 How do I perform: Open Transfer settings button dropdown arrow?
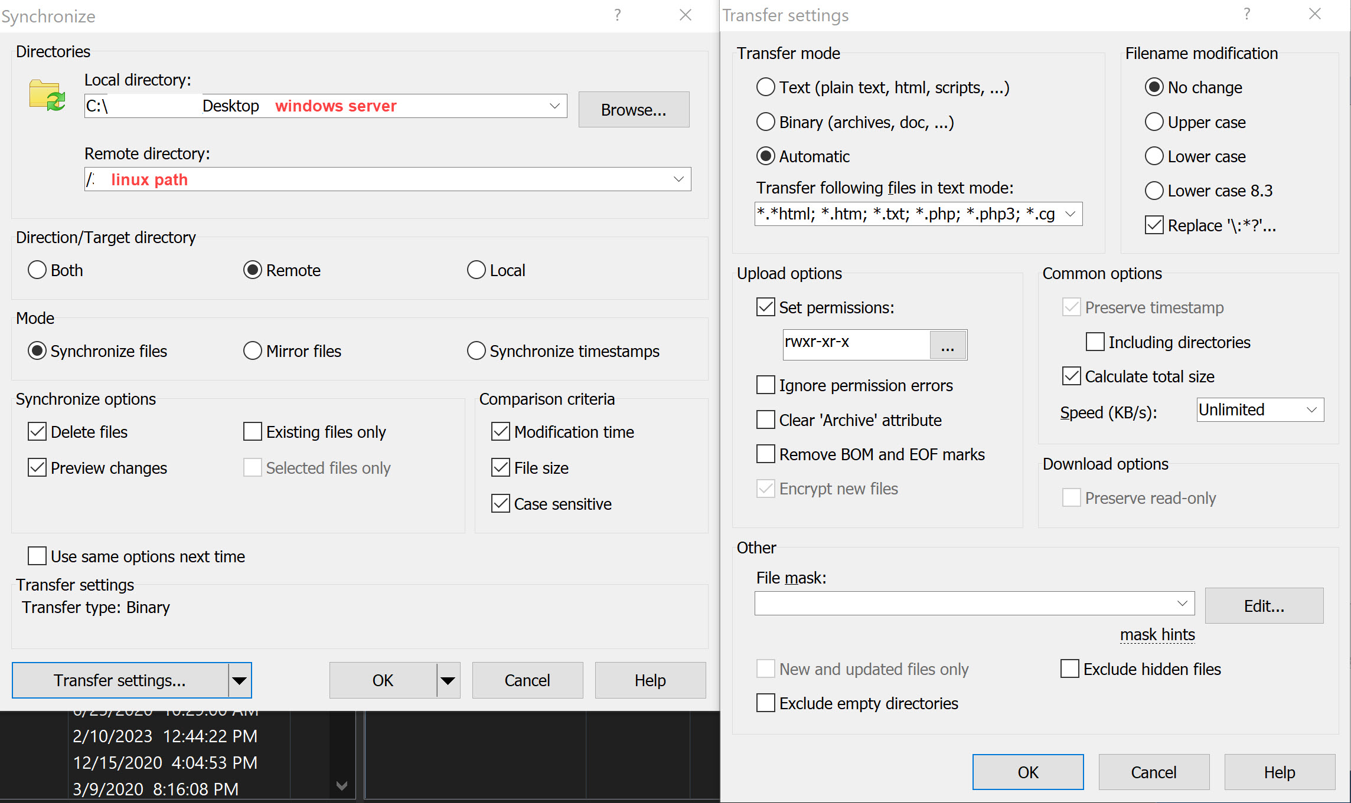pyautogui.click(x=240, y=680)
